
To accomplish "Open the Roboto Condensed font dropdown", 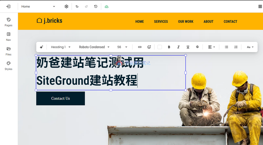I will pos(94,47).
